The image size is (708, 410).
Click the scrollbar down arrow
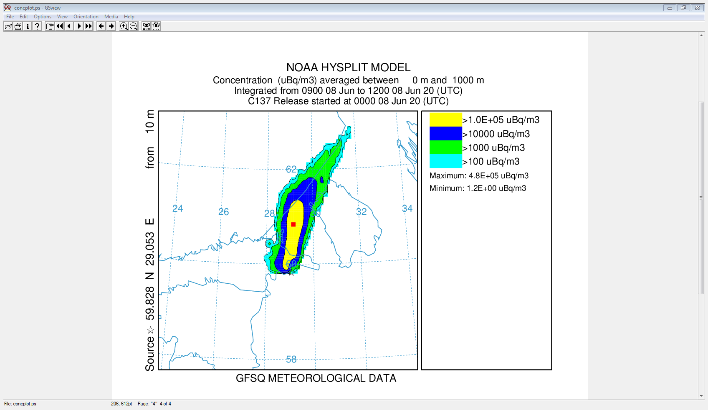pyautogui.click(x=701, y=396)
